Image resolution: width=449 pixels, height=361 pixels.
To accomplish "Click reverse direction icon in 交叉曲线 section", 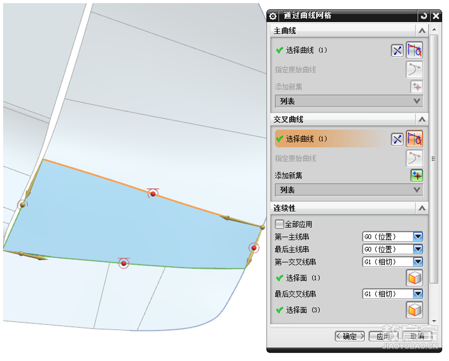I will point(397,140).
